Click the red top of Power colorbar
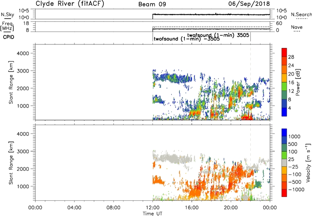The width and height of the screenshot is (312, 216). point(284,52)
